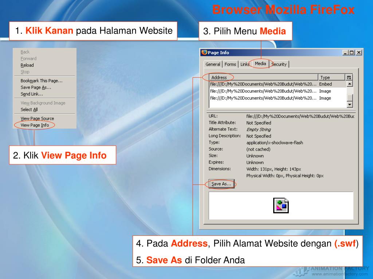Select the last Image row in media list
The image size is (373, 279).
pos(278,98)
